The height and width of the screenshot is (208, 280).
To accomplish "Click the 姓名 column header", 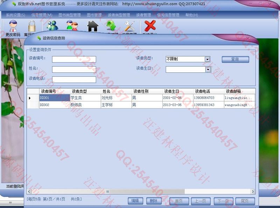I will [x=116, y=91].
